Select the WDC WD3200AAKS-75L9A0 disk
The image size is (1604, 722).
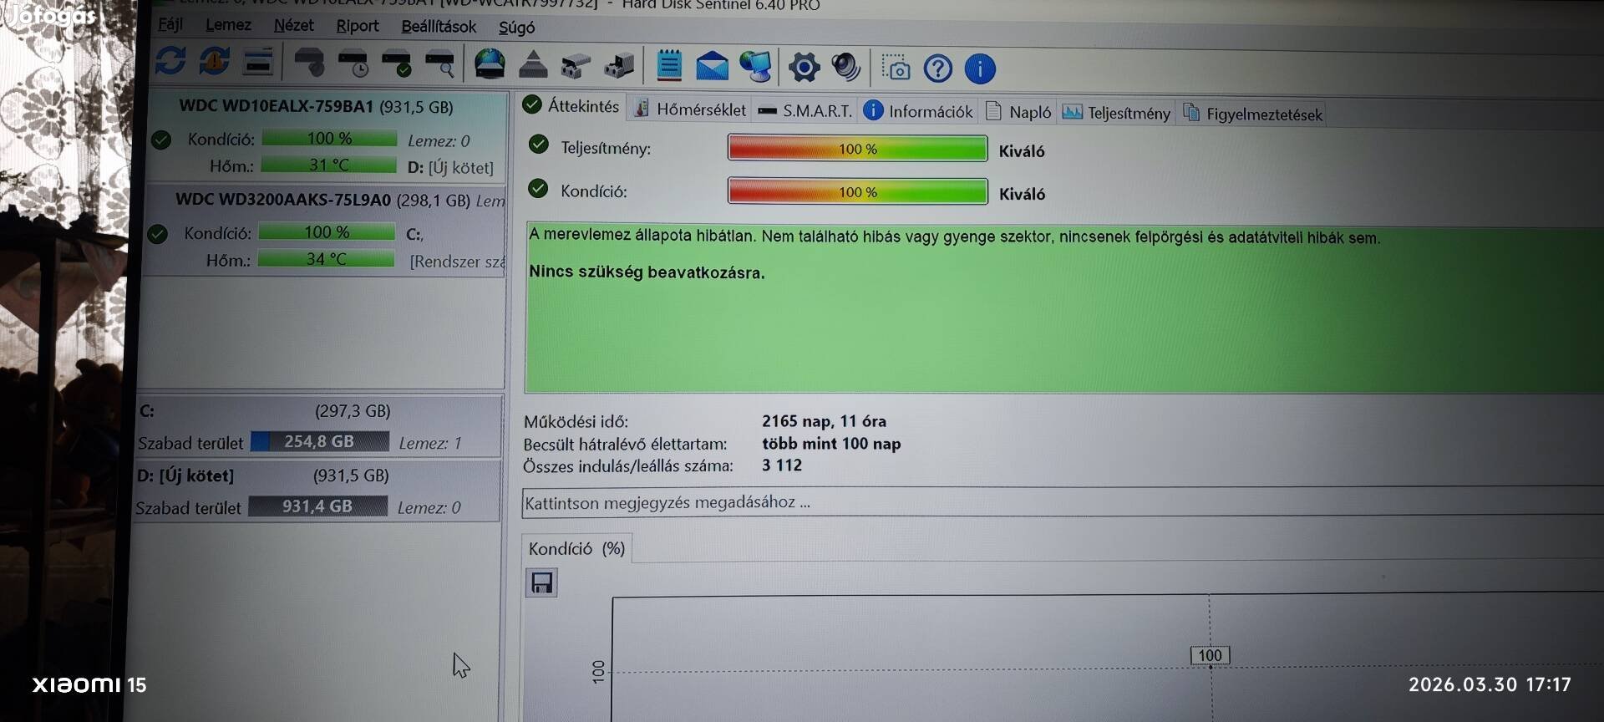click(283, 200)
